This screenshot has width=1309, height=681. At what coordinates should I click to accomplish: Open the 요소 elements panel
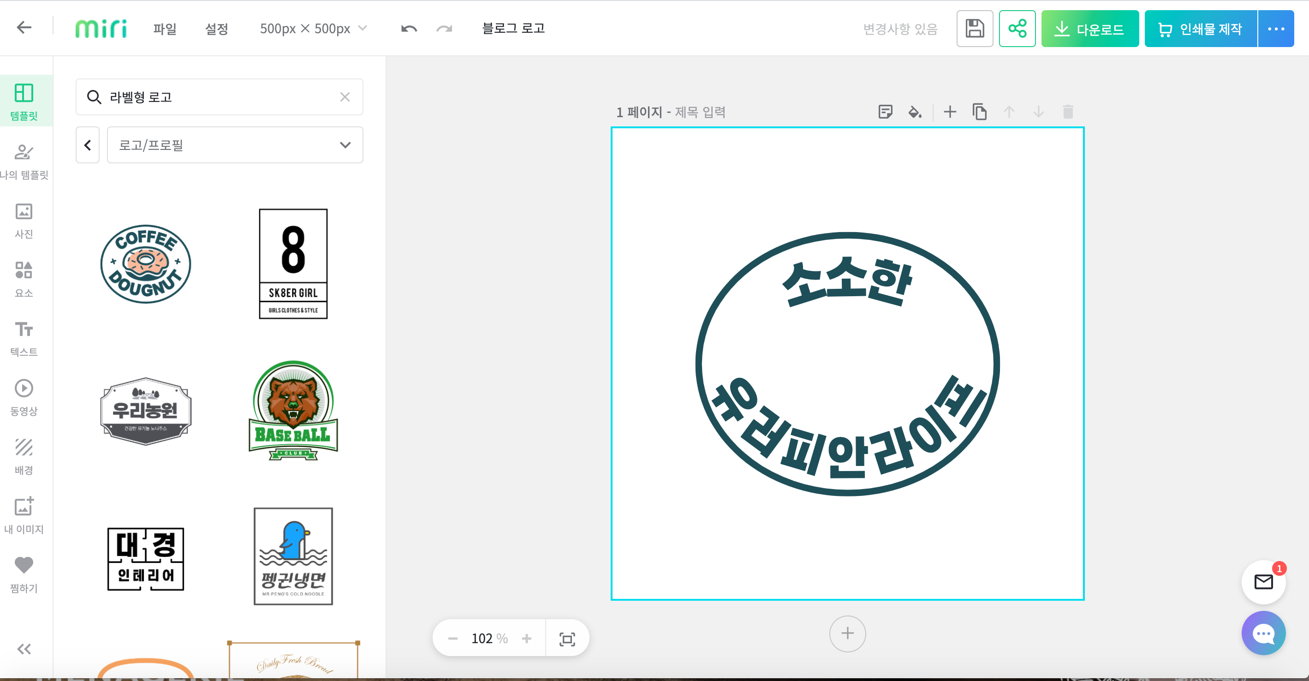[x=24, y=279]
